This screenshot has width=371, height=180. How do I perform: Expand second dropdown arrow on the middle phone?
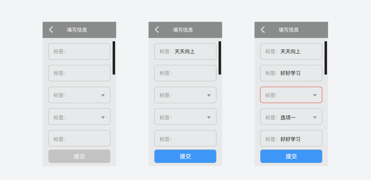coord(209,117)
